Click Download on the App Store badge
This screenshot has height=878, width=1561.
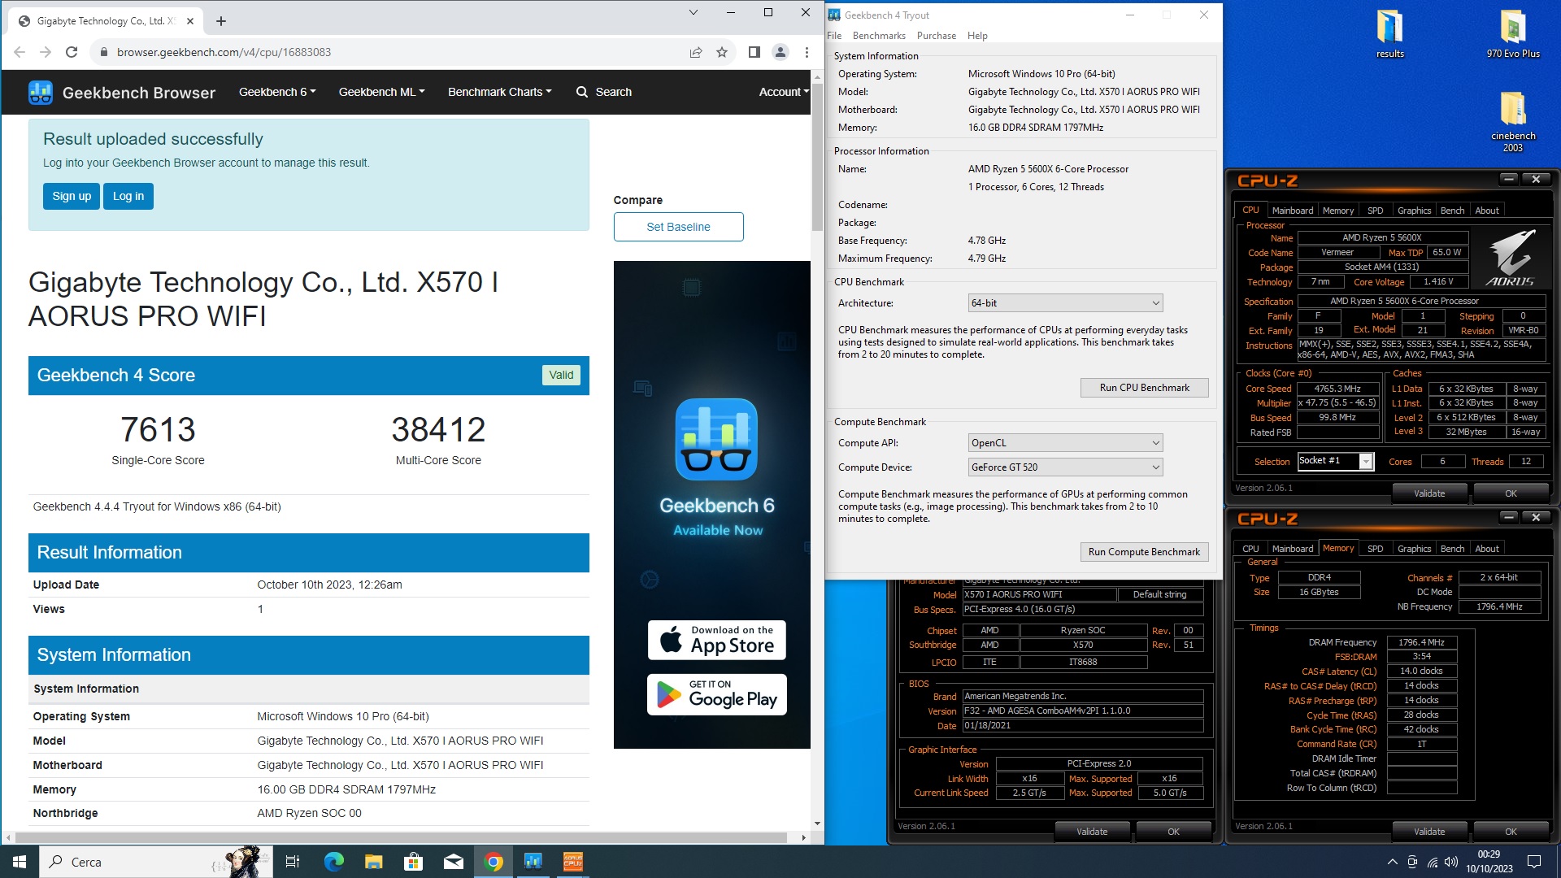pos(716,641)
